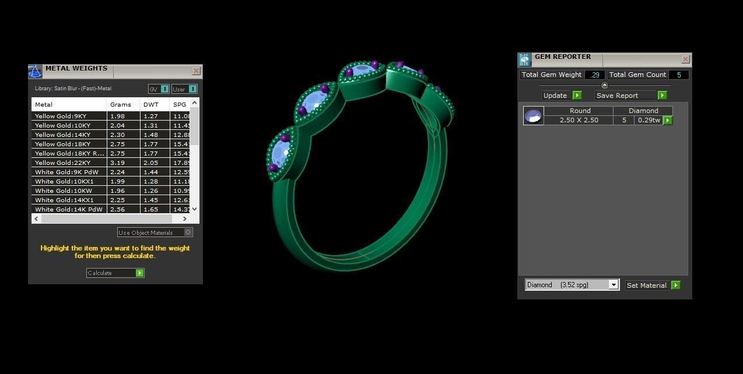Image resolution: width=743 pixels, height=374 pixels.
Task: Click the Gem Reporter panel icon
Action: 524,59
